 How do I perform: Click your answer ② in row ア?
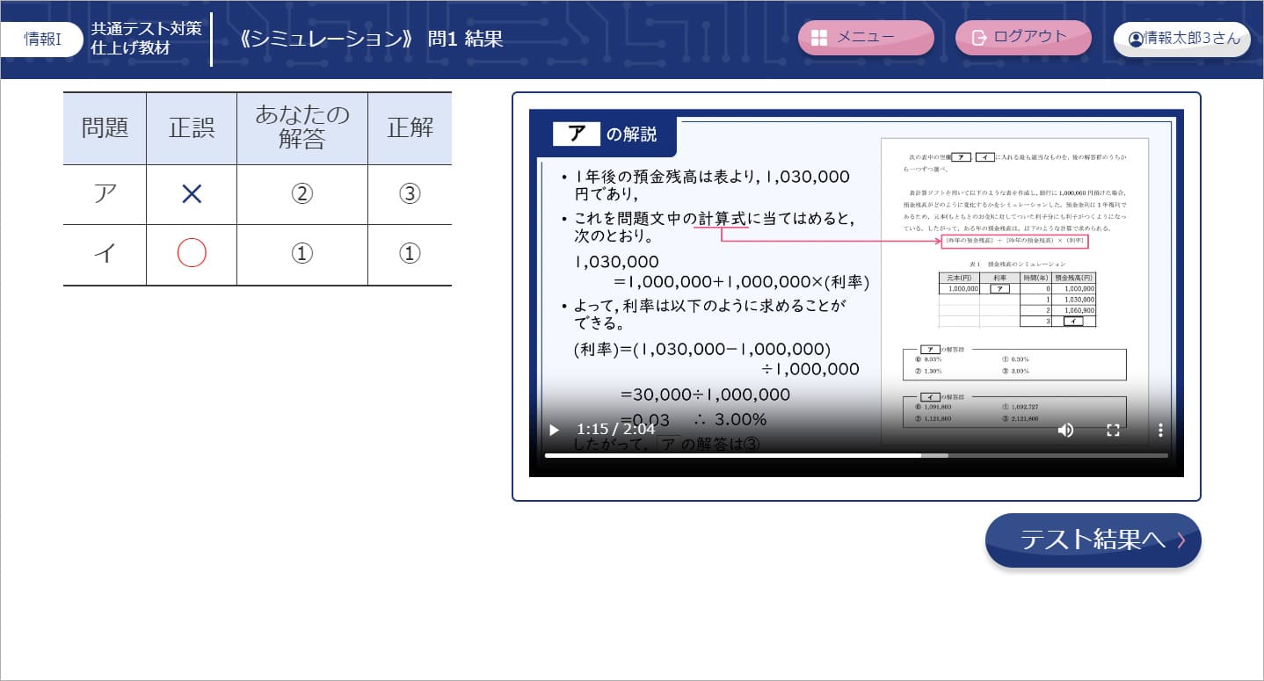pos(301,194)
